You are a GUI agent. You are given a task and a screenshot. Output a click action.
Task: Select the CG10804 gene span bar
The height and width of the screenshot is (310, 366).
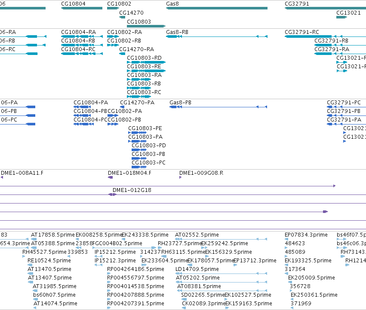pyautogui.click(x=82, y=8)
